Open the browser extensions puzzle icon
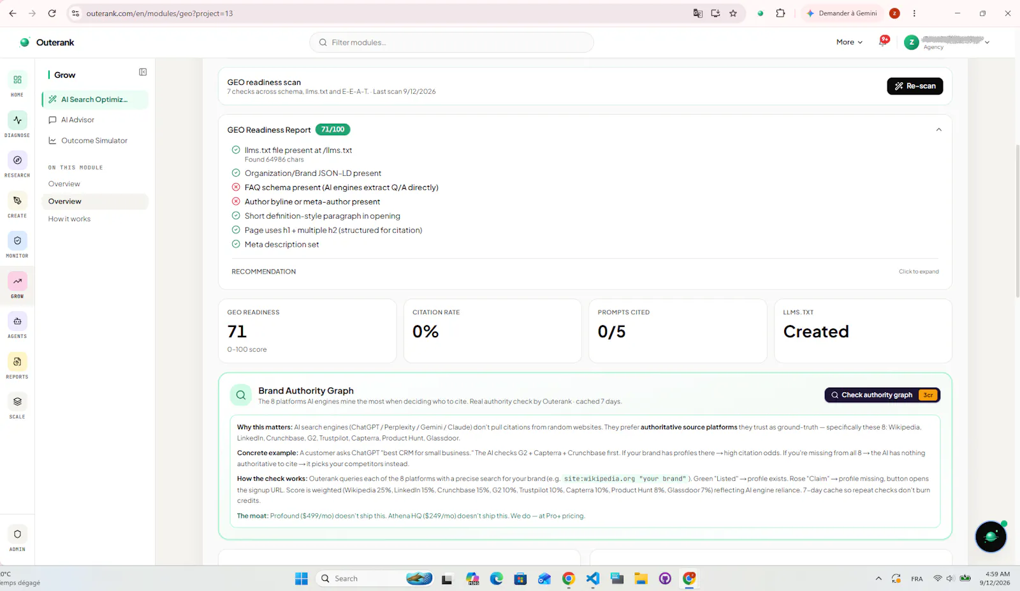 [780, 13]
